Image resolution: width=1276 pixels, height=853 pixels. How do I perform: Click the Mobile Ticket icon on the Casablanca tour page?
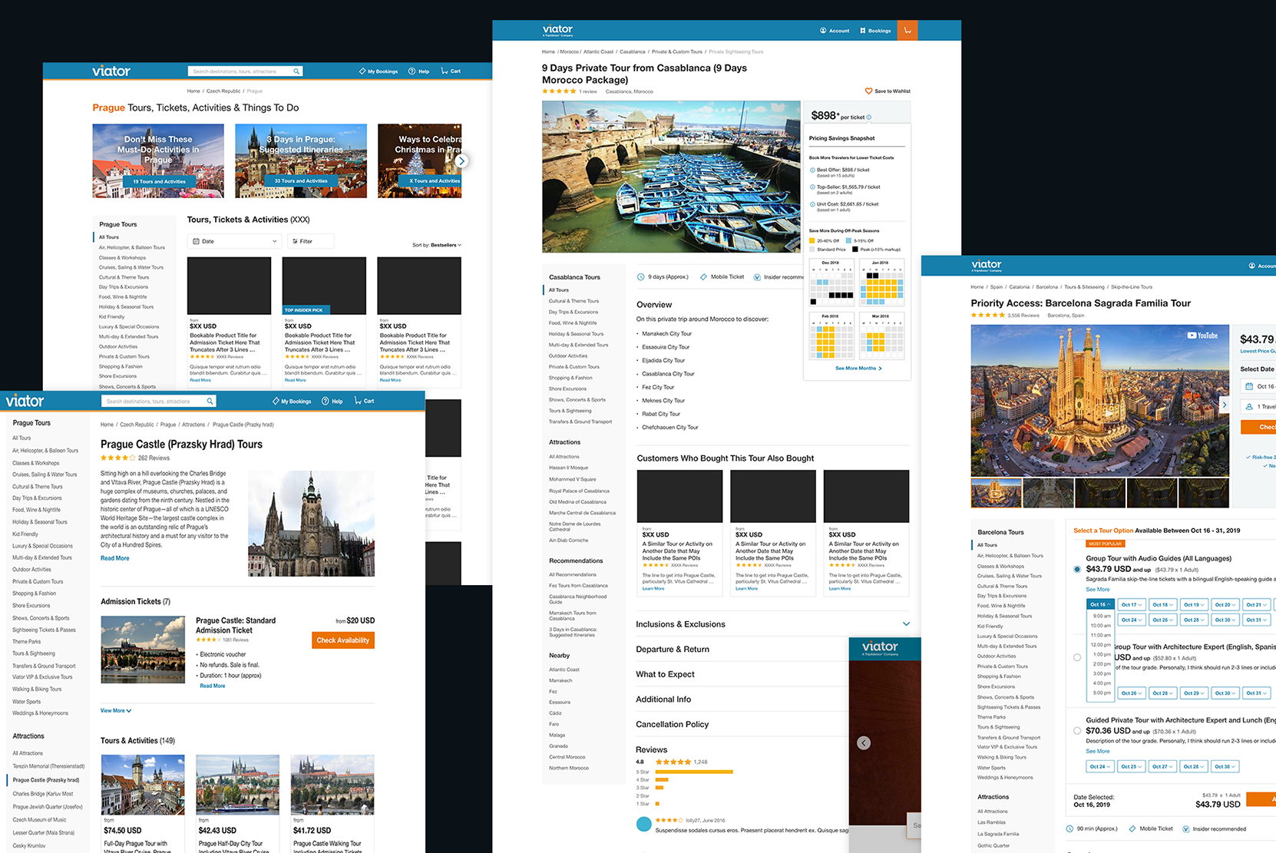pos(704,277)
